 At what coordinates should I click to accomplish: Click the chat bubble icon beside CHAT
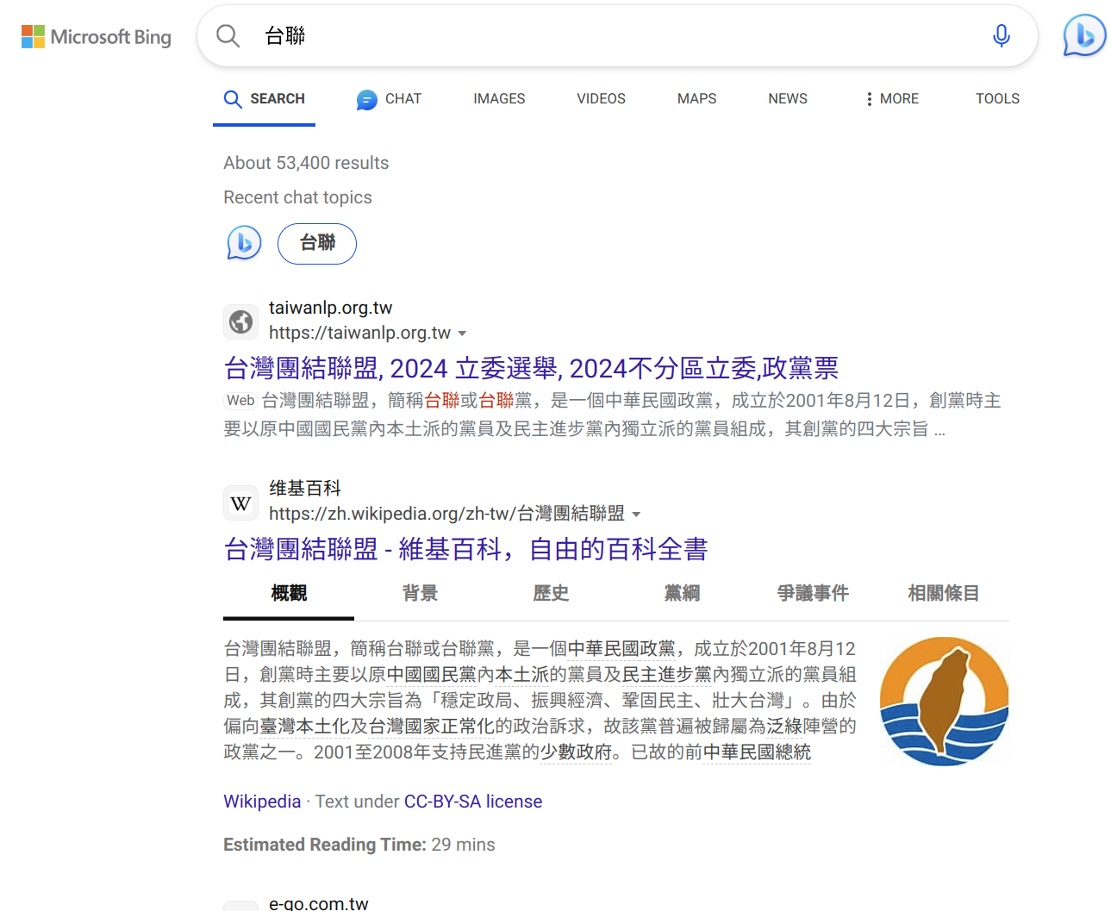366,100
